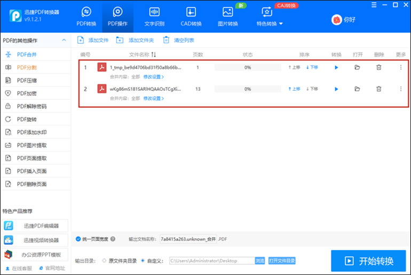
Task: Select PDF分割 in sidebar
Action: pos(36,67)
